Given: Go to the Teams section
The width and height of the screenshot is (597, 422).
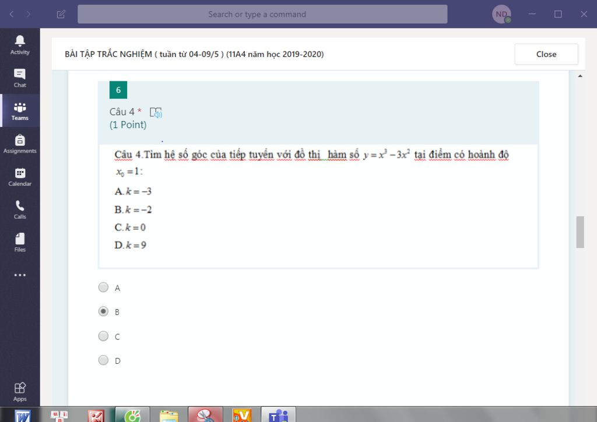Looking at the screenshot, I should point(20,111).
